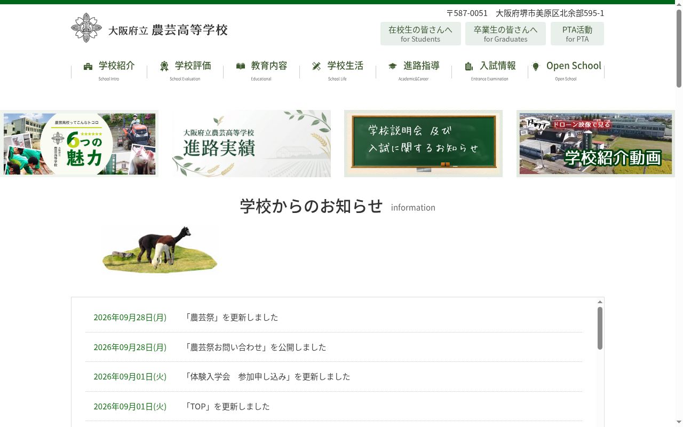Open the 学校紹介動画 drone video banner
Image resolution: width=683 pixels, height=427 pixels.
pos(595,144)
